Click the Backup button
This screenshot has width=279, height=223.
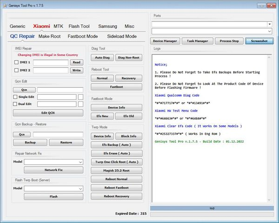coord(30,143)
